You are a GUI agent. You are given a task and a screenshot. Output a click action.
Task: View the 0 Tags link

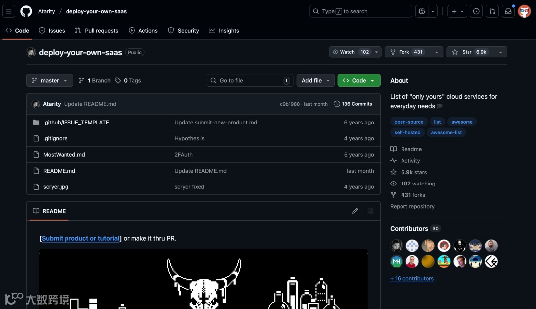click(x=128, y=80)
